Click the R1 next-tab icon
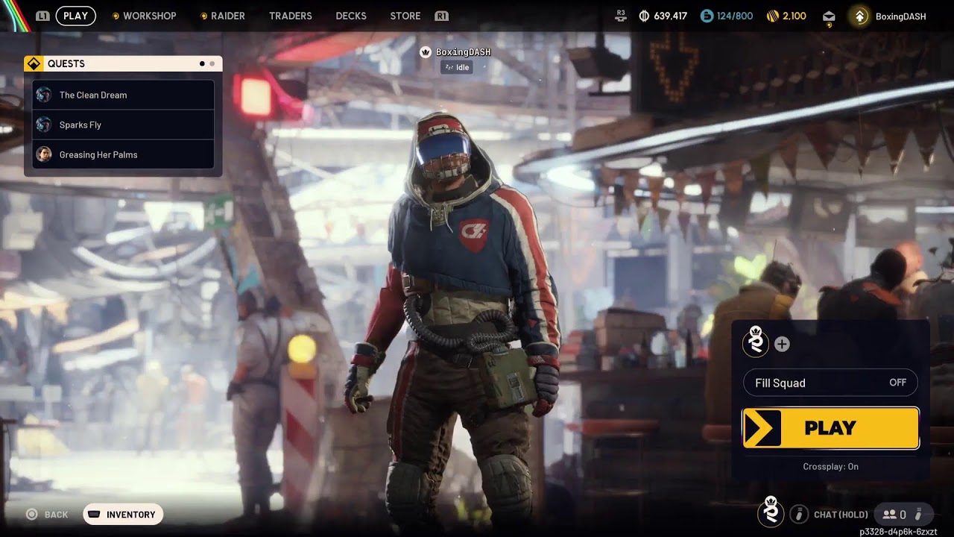 [x=441, y=16]
